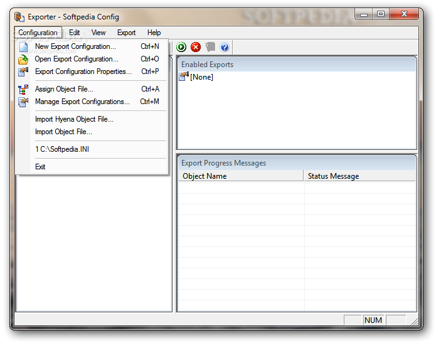
Task: Close the Exporter window
Action: (x=404, y=14)
